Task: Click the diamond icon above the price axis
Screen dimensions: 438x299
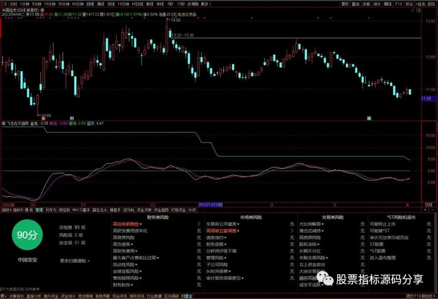Action: (412, 10)
